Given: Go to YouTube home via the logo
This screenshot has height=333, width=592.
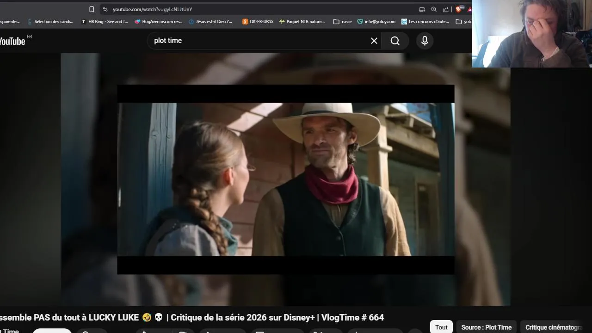Looking at the screenshot, I should [13, 41].
